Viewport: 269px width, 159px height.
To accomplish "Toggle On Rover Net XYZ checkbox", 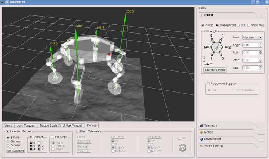I will point(149,151).
